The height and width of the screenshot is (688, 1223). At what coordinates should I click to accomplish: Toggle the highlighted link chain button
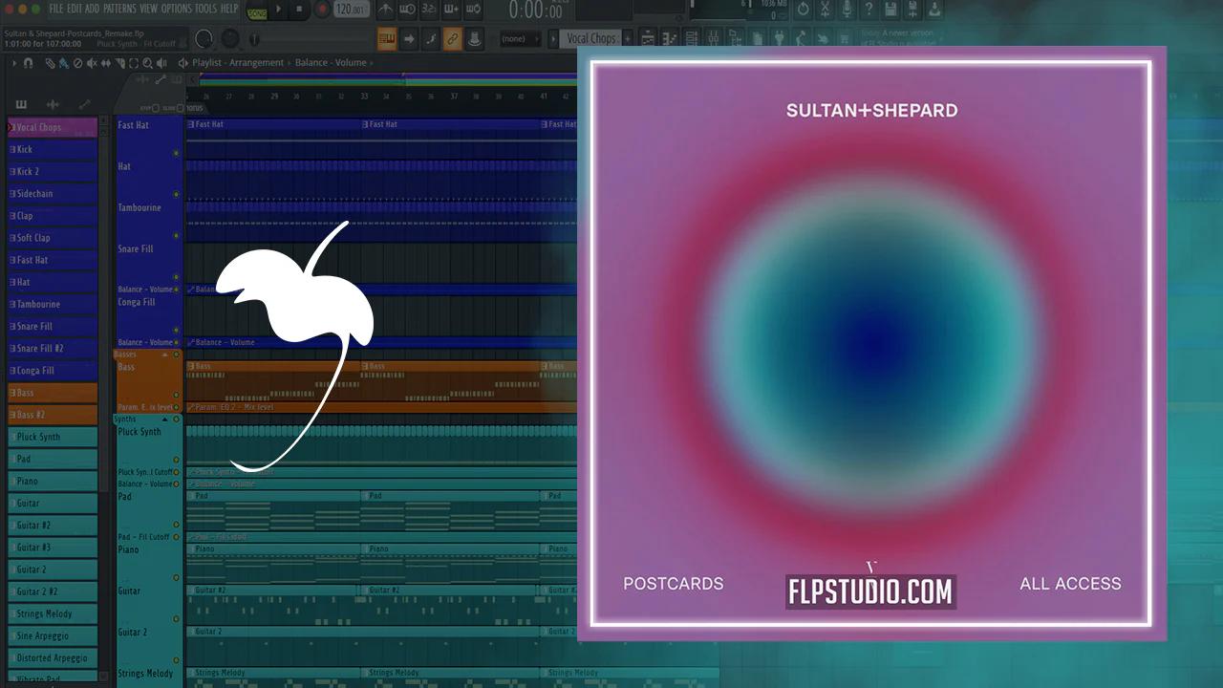pos(452,39)
